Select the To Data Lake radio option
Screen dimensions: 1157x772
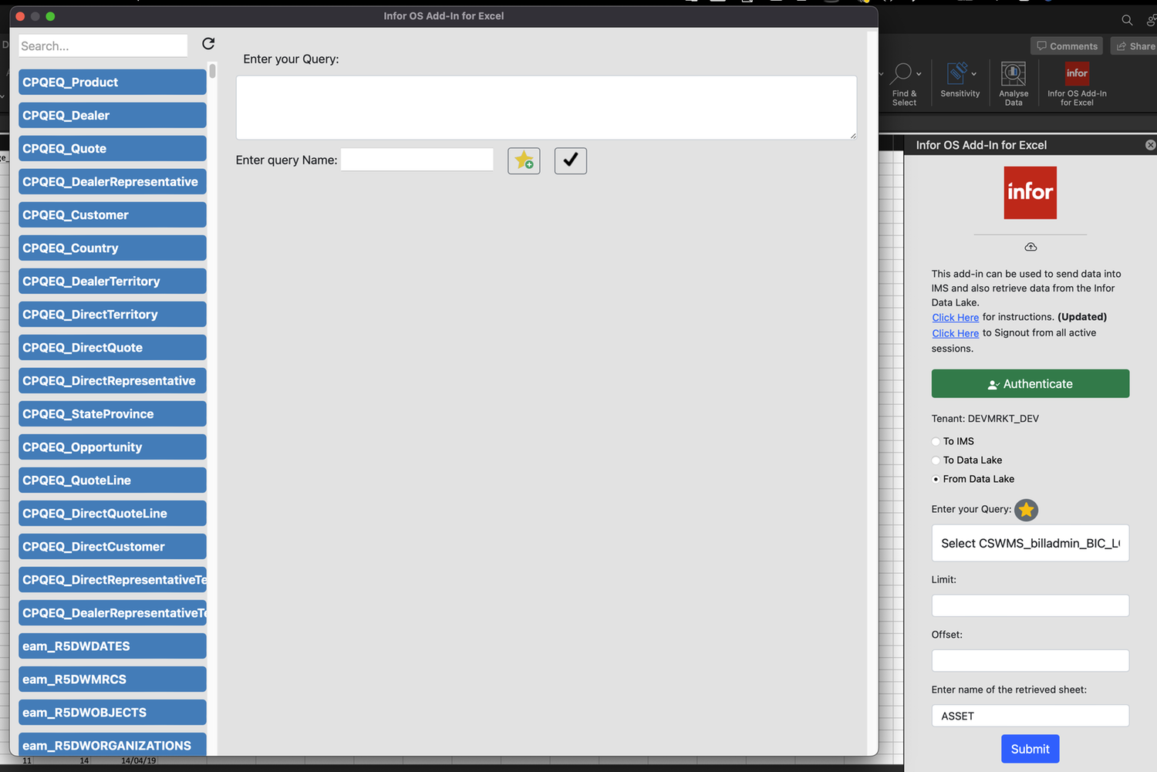pyautogui.click(x=936, y=460)
